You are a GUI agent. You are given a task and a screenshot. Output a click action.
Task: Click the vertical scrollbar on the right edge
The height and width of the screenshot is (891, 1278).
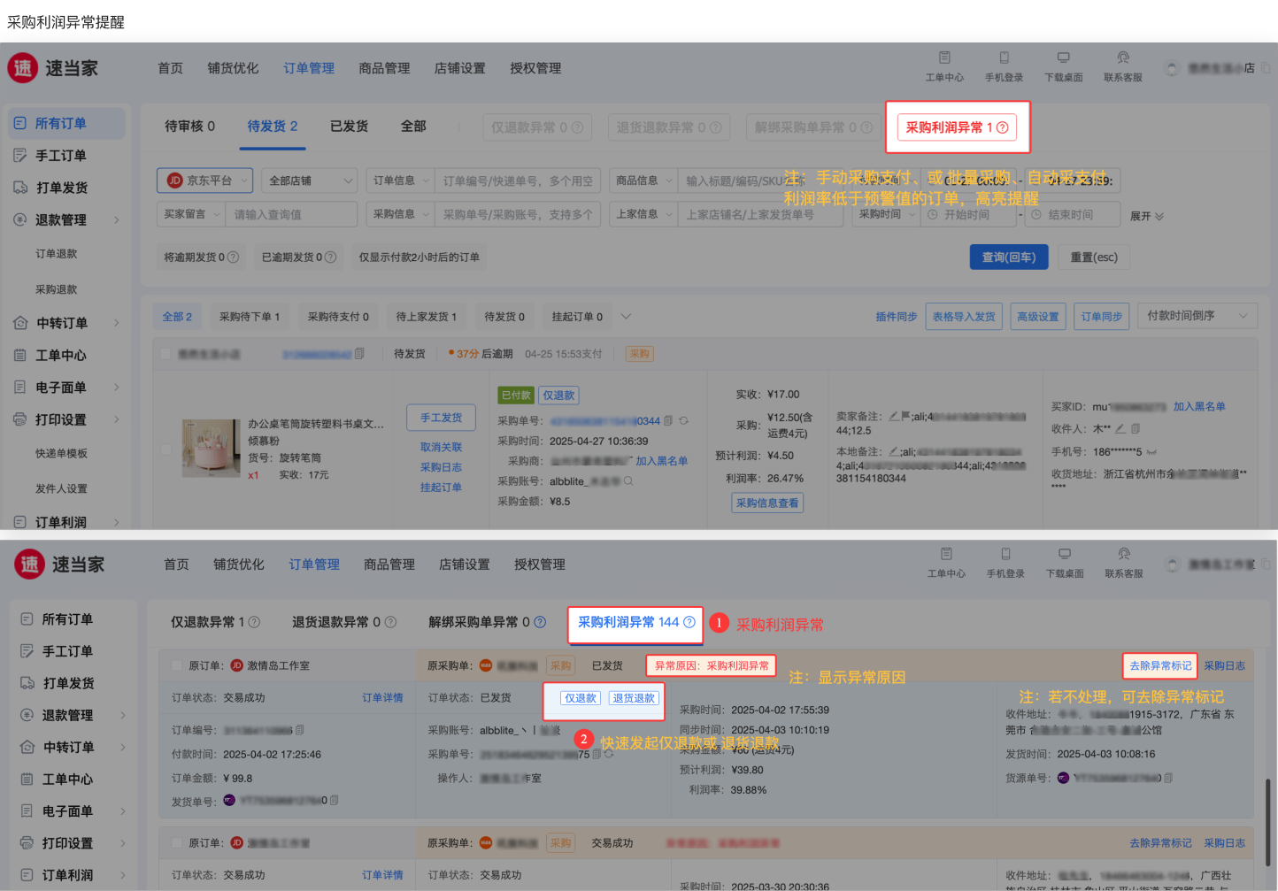click(1268, 823)
